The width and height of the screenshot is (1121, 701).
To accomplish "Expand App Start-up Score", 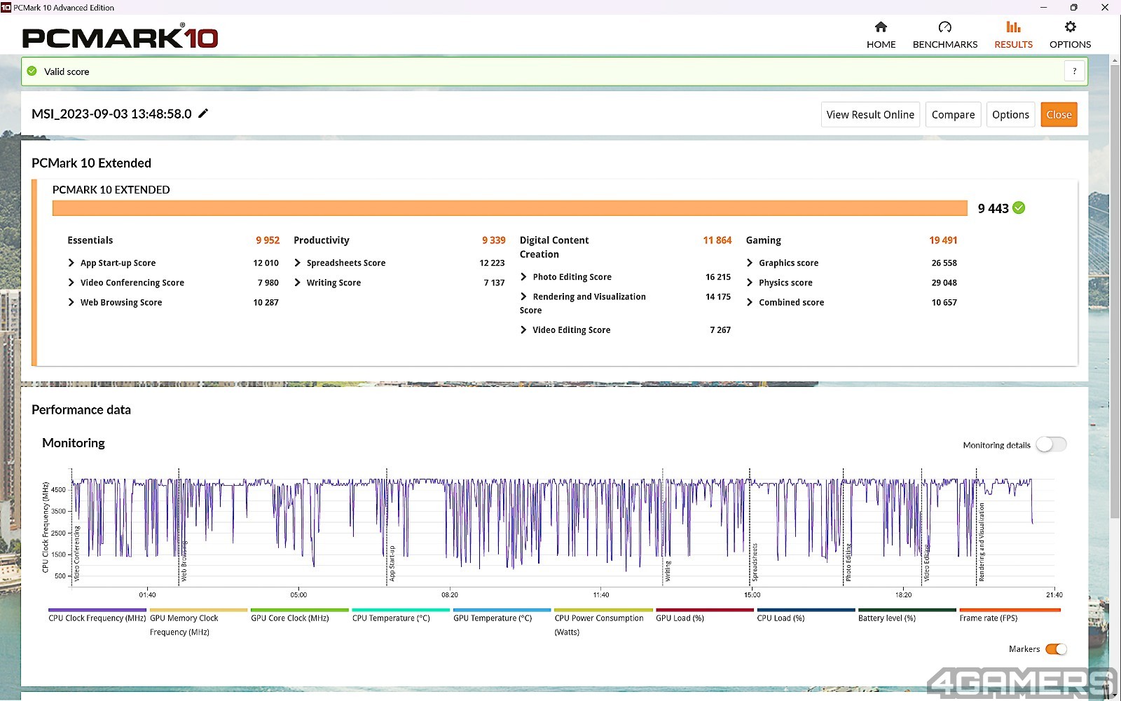I will (71, 263).
